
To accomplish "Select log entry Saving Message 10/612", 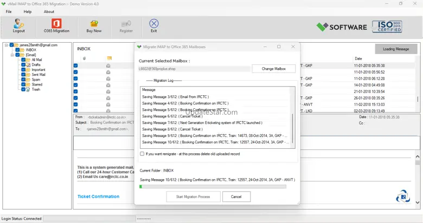I will [215, 142].
